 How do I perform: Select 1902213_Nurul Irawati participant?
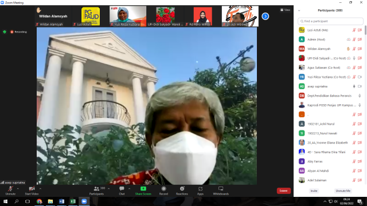(x=330, y=133)
